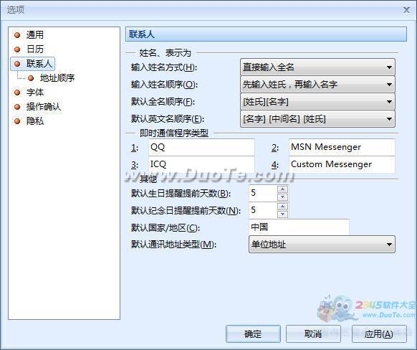The height and width of the screenshot is (350, 417).
Task: Expand the 输入姓名方式 dropdown
Action: 317,67
